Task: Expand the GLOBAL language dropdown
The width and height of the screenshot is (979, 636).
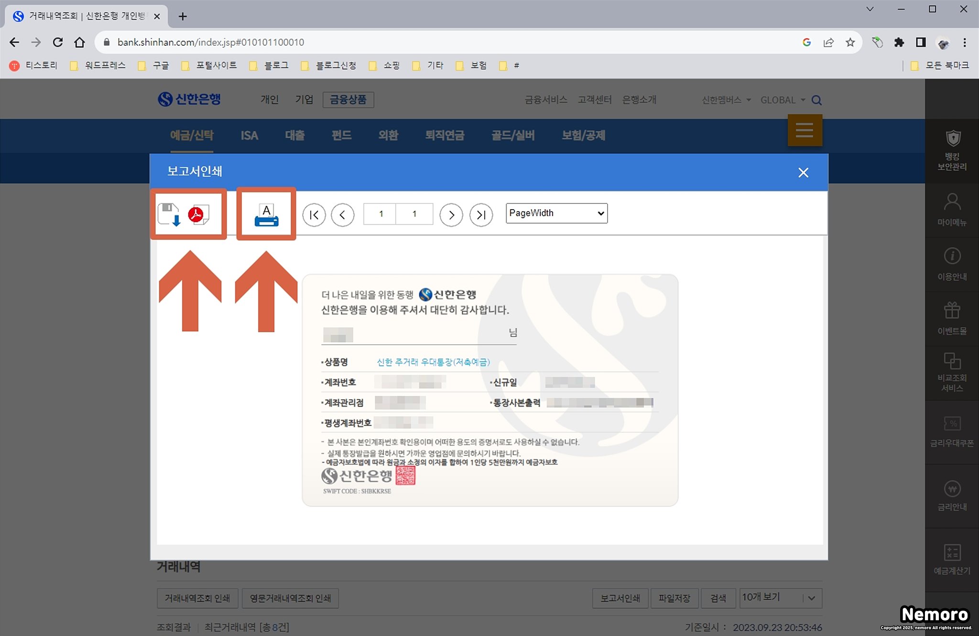Action: (783, 100)
